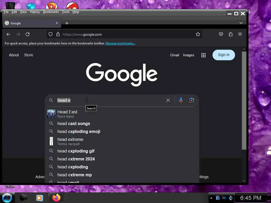Clear the search box text
Viewport: 271px width, 203px height.
(168, 100)
